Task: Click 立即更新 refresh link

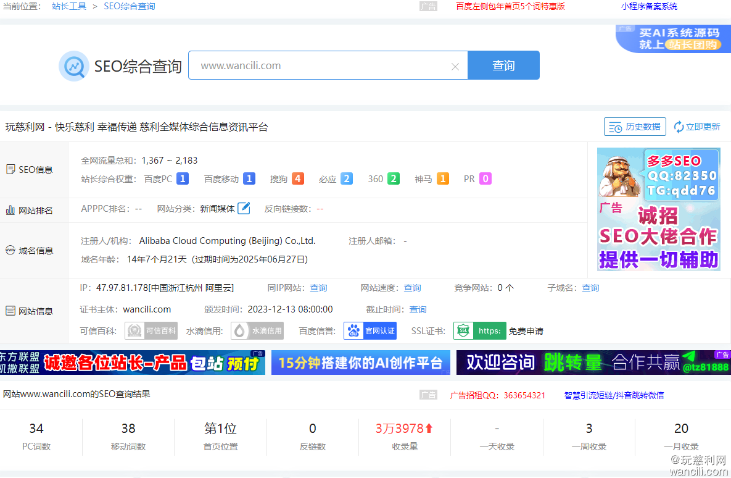Action: pyautogui.click(x=697, y=127)
